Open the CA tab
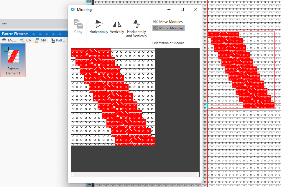The image size is (281, 187). pos(26,40)
